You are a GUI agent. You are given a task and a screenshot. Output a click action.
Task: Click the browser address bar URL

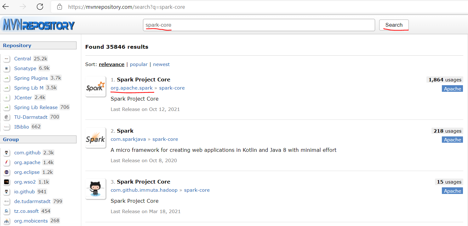tap(127, 7)
